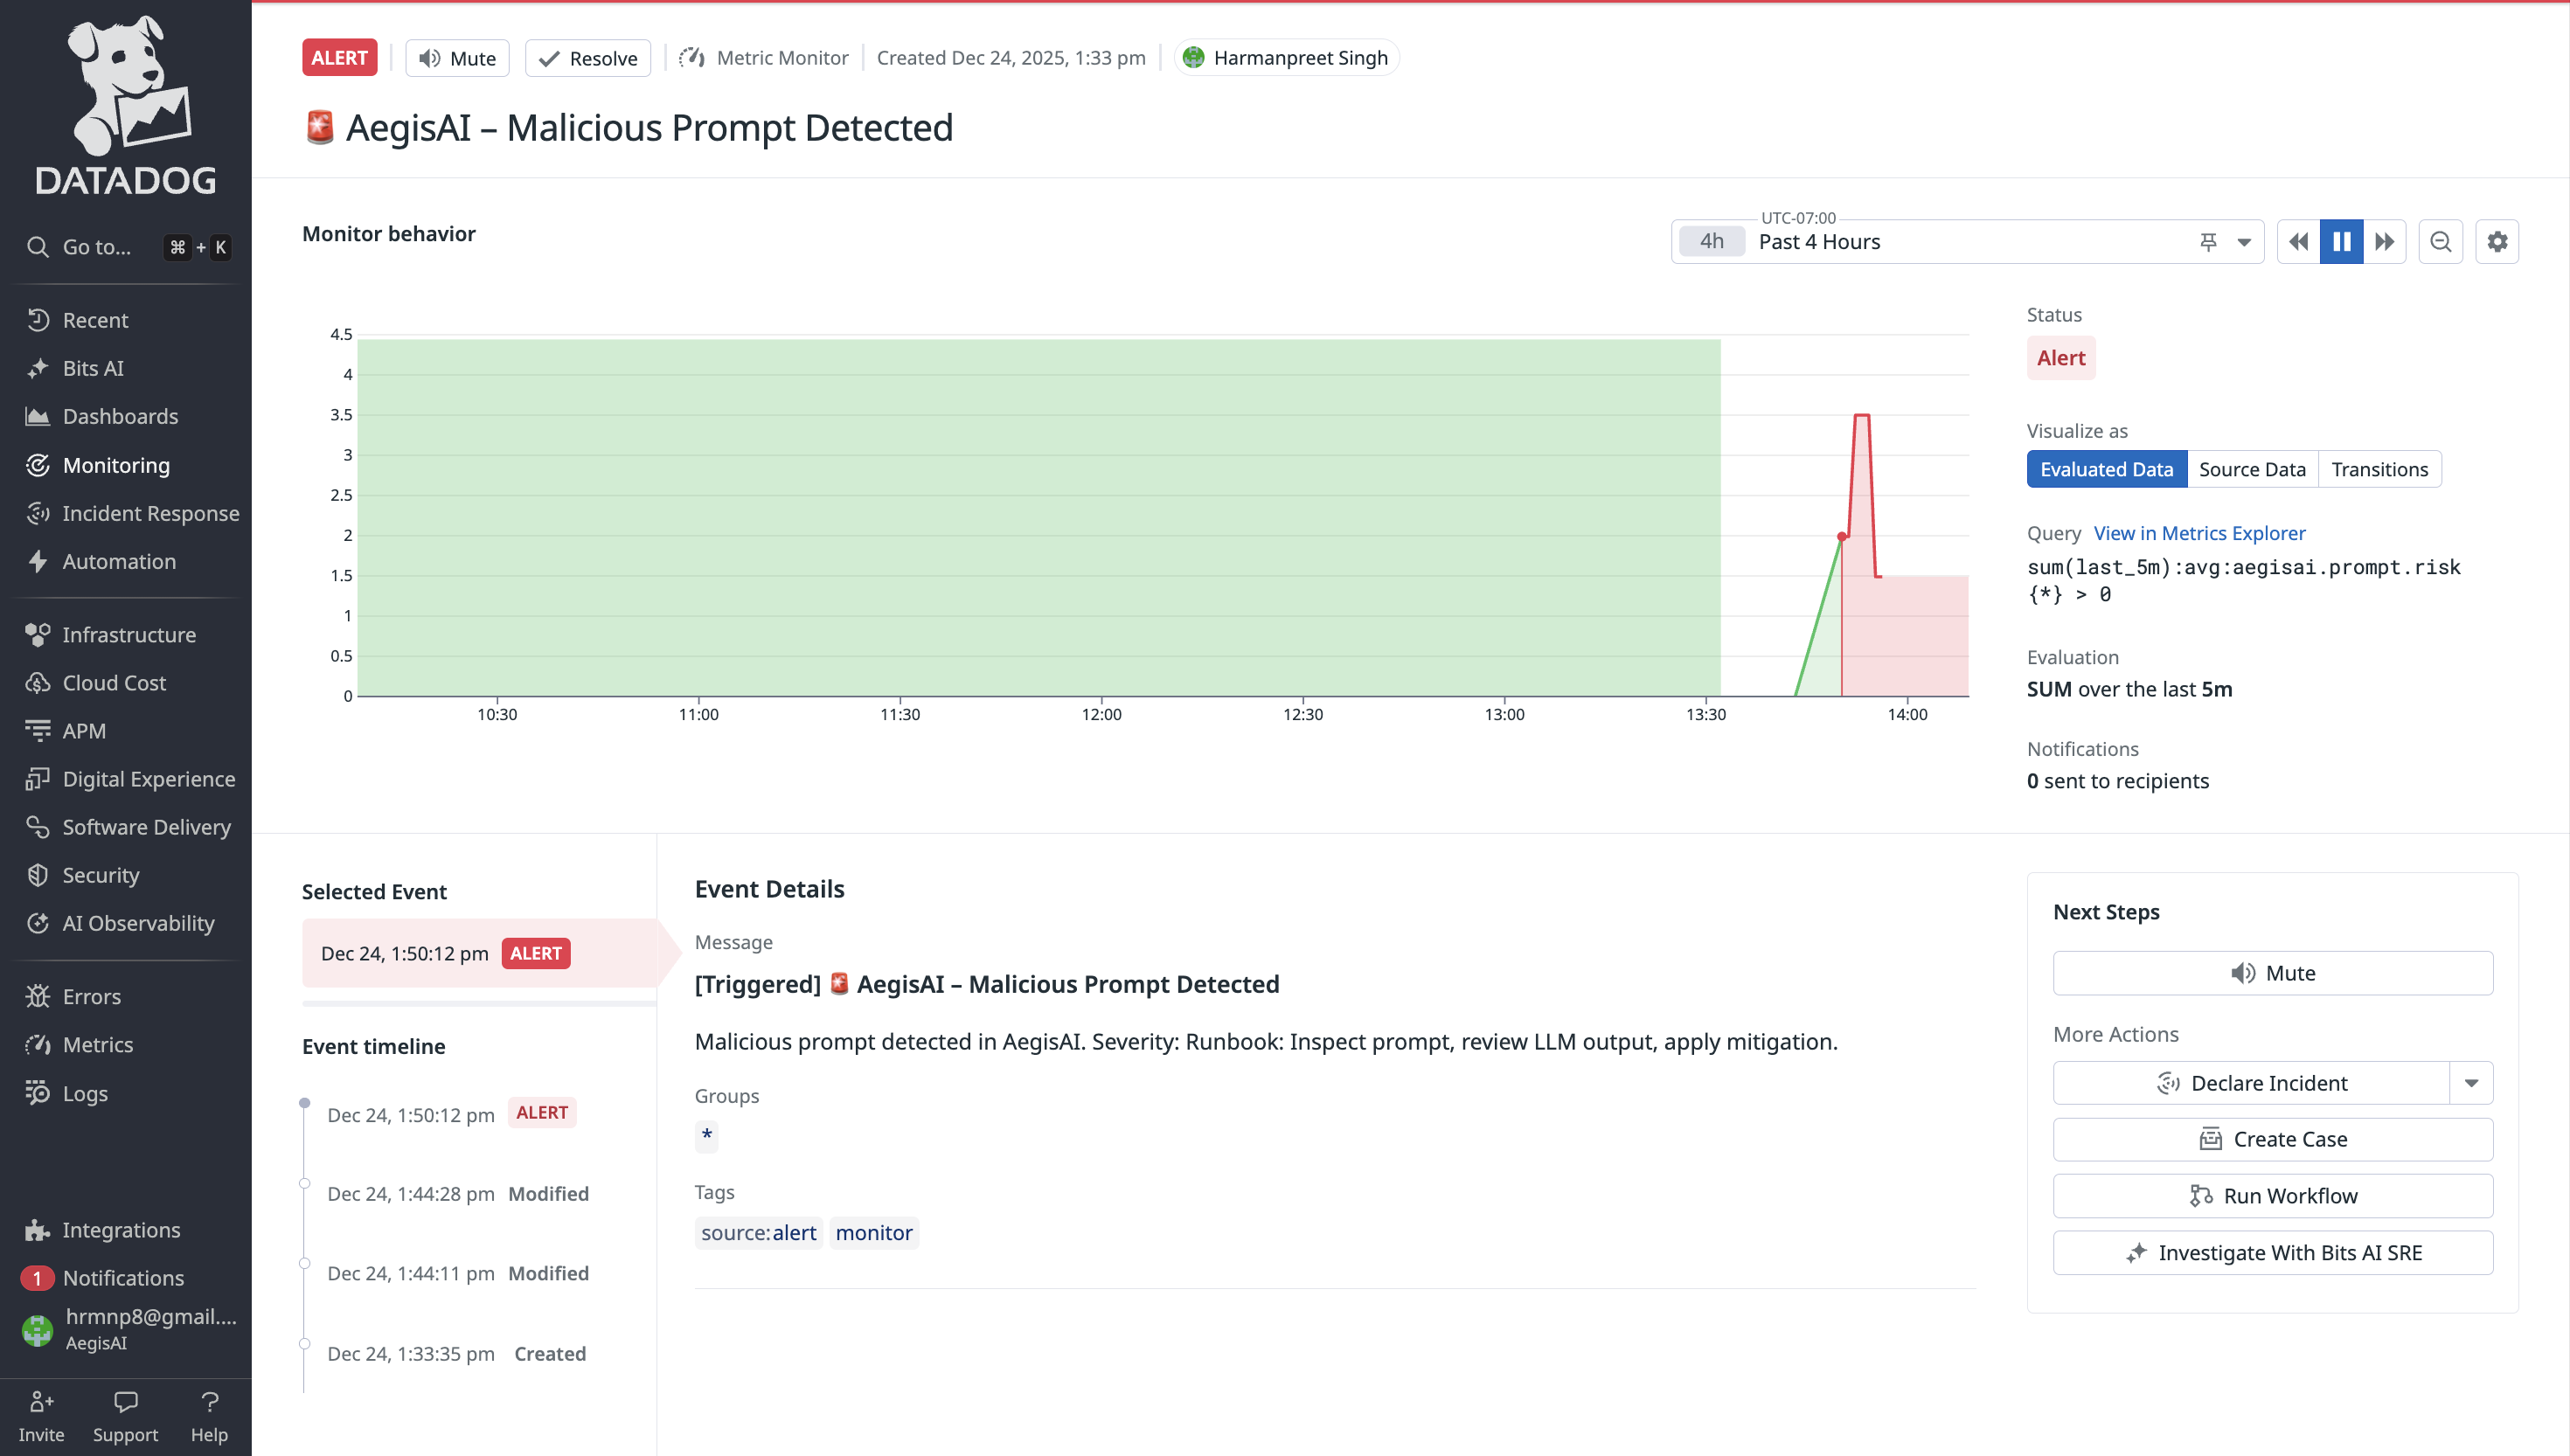Pause live time updates
Image resolution: width=2570 pixels, height=1456 pixels.
[x=2341, y=242]
